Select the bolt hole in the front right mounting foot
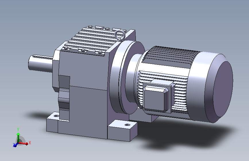The width and height of the screenshot is (249, 161). click(x=127, y=125)
